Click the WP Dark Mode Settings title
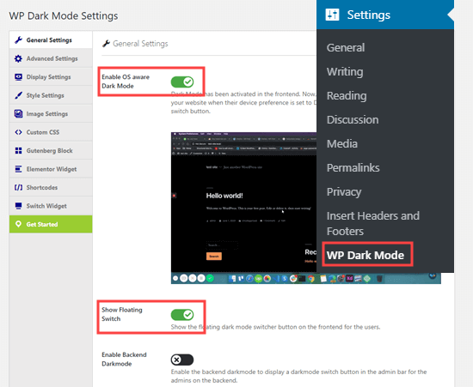Image resolution: width=473 pixels, height=387 pixels. point(64,15)
